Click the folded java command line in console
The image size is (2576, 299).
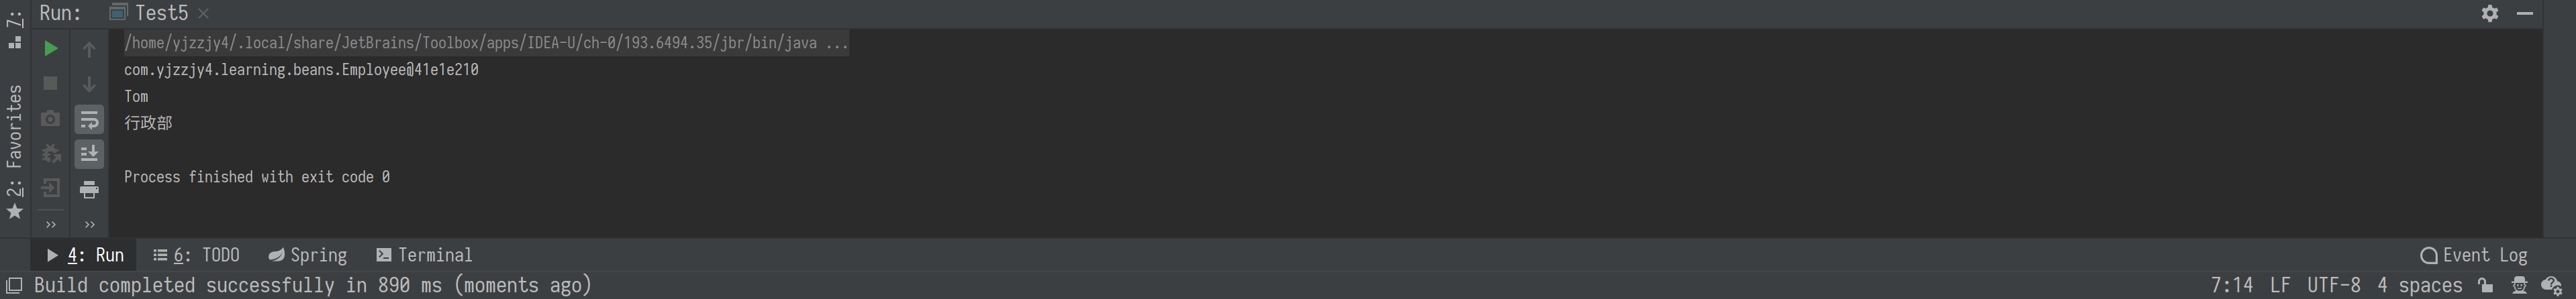tap(486, 43)
